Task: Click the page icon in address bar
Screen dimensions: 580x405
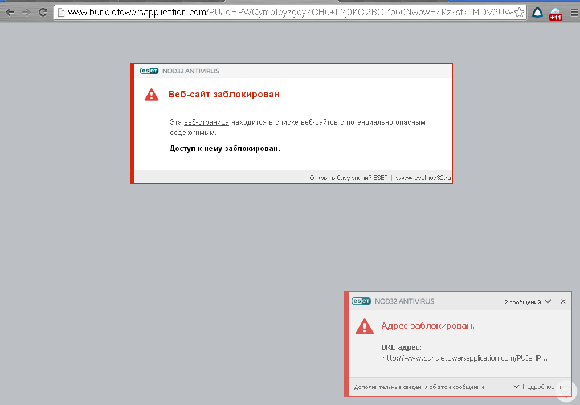Action: pyautogui.click(x=62, y=12)
